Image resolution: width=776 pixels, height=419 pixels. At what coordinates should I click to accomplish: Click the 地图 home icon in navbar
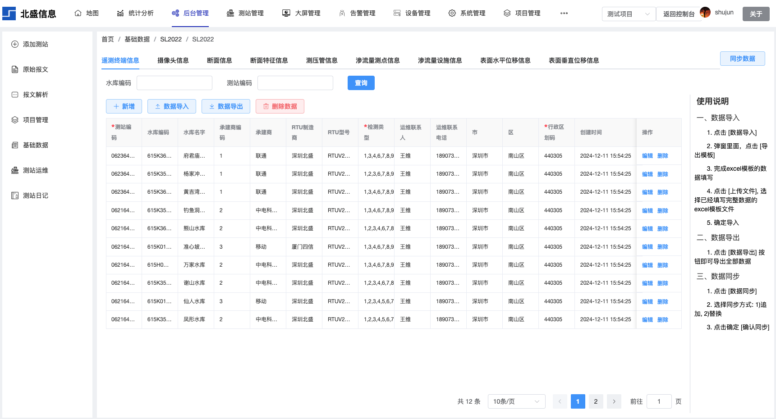point(78,13)
